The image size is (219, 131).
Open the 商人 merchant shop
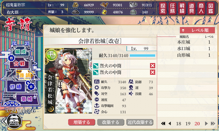point(201,8)
